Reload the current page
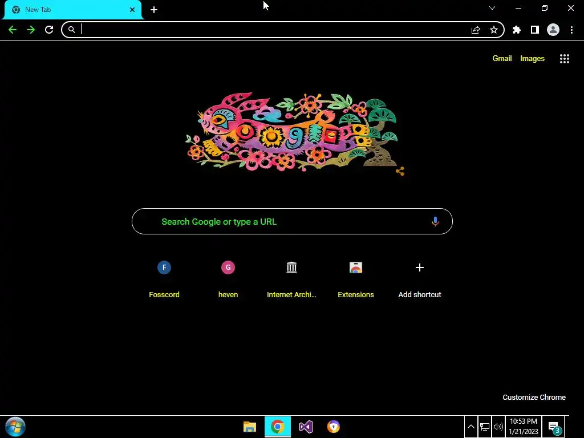Screen dimensions: 584x438 tap(49, 30)
